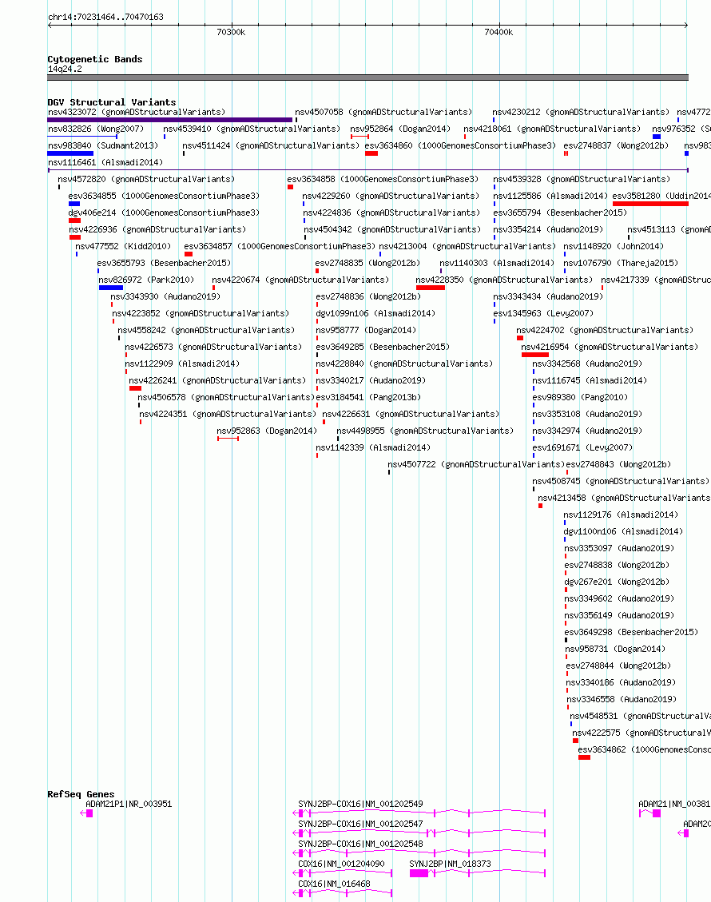
Task: Click nsv4230212 gnomAD variant label
Action: pyautogui.click(x=581, y=112)
